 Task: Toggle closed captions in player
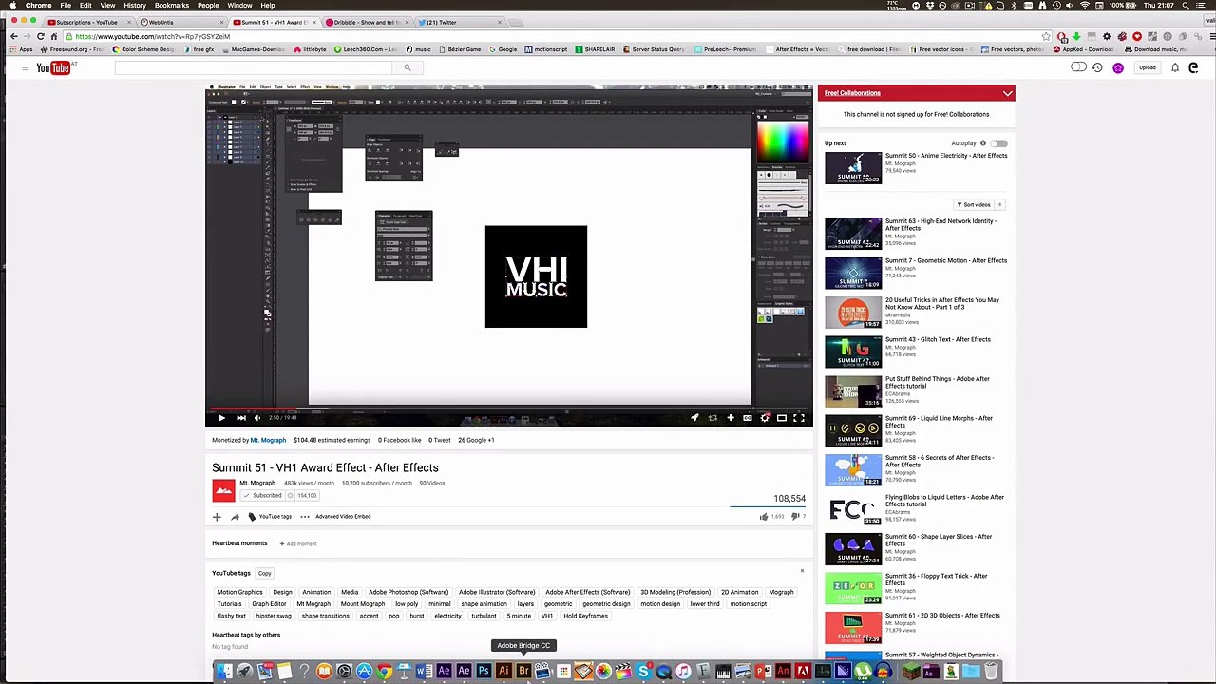[x=748, y=418]
